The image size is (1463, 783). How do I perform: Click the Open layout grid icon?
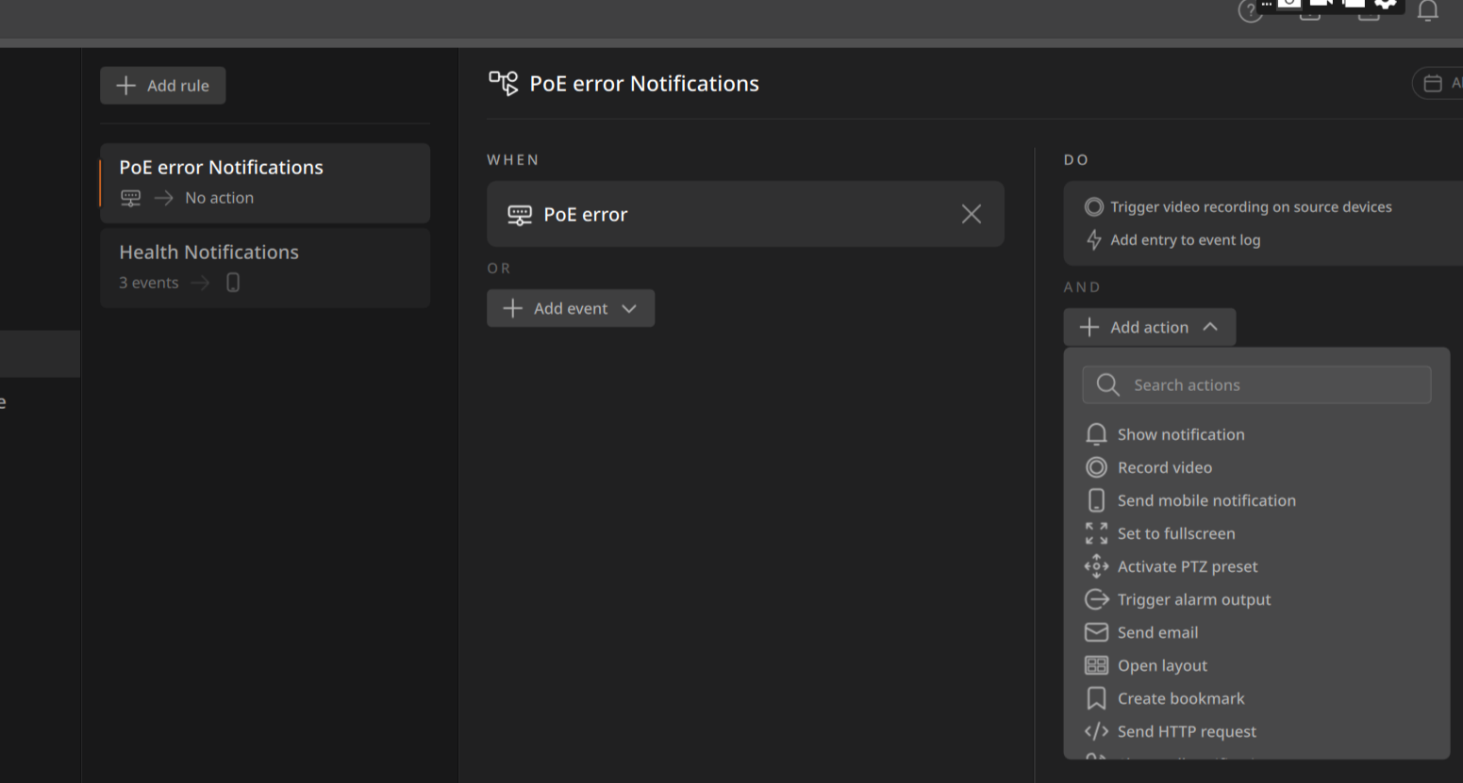pos(1096,665)
